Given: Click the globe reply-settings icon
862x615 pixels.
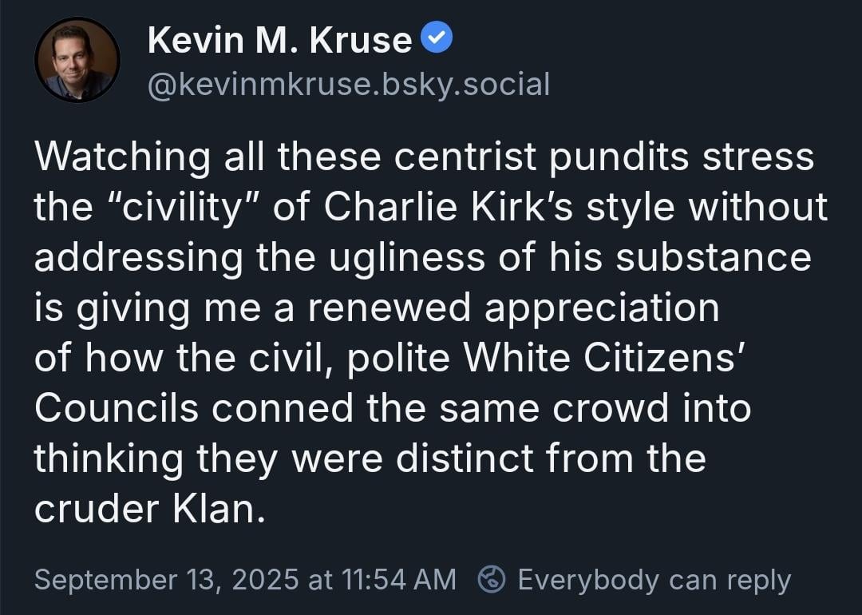Looking at the screenshot, I should coord(492,579).
